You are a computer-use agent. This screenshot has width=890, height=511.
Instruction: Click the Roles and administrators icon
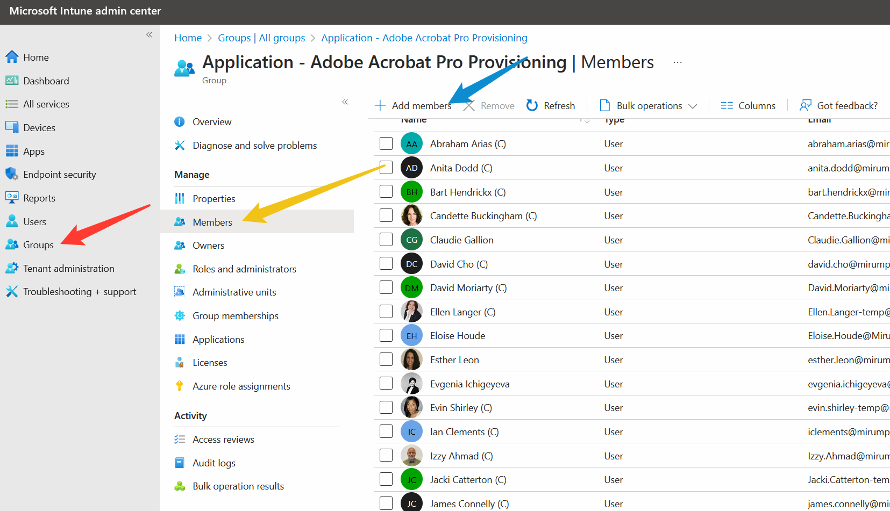pyautogui.click(x=180, y=269)
